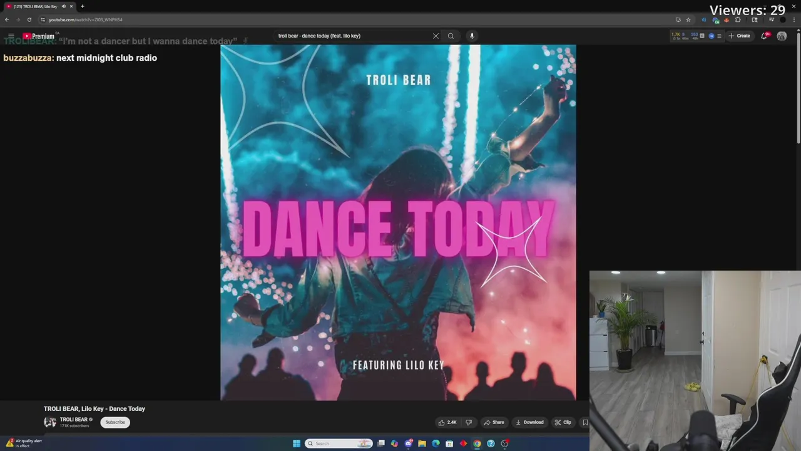Reload the YouTube page
The height and width of the screenshot is (451, 801).
[29, 19]
